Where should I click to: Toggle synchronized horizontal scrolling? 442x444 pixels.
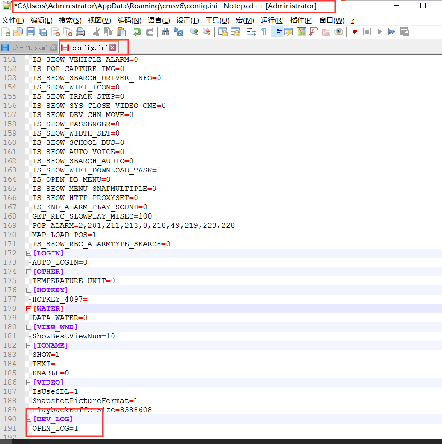236,32
